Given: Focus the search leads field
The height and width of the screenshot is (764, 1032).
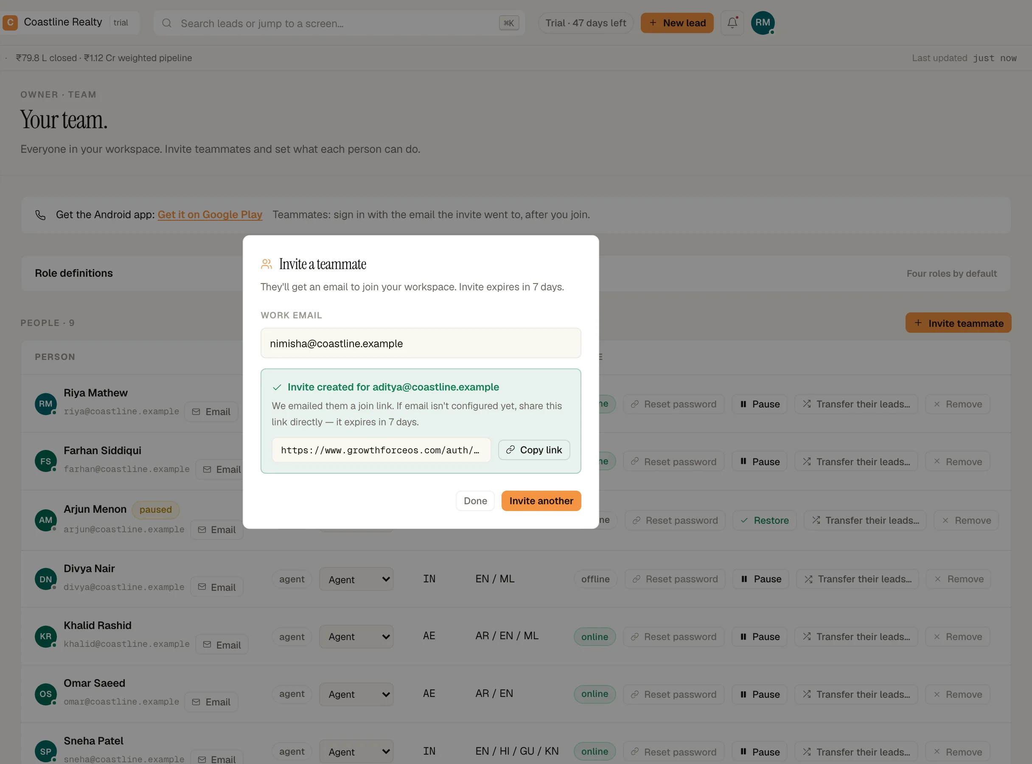Looking at the screenshot, I should [x=339, y=23].
